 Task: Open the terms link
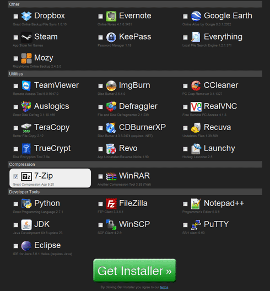point(164,287)
